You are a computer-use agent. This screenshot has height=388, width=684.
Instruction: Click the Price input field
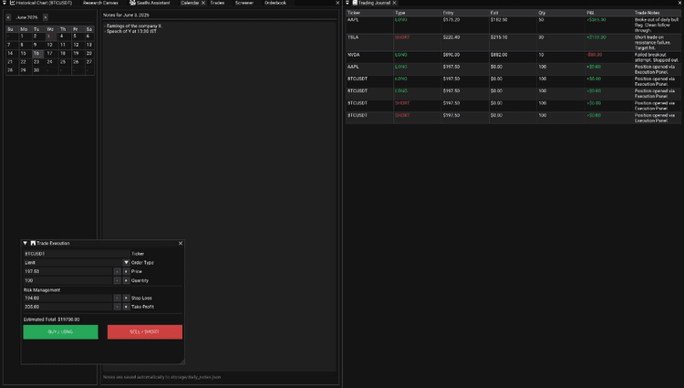pyautogui.click(x=68, y=271)
